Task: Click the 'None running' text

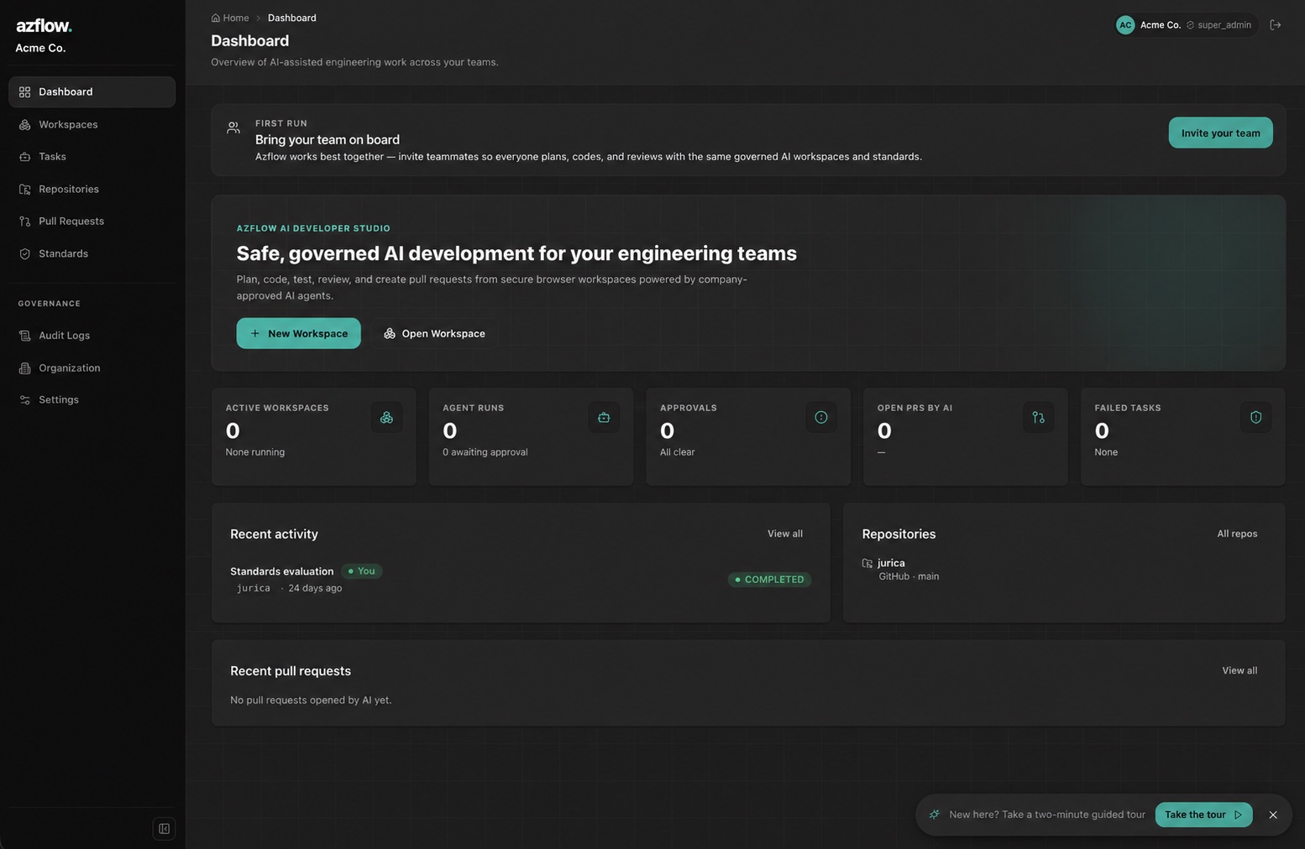Action: tap(255, 452)
